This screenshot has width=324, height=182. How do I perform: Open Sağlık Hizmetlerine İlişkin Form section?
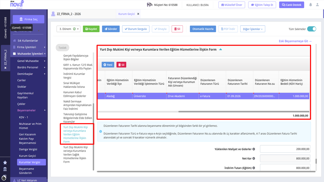[75, 155]
